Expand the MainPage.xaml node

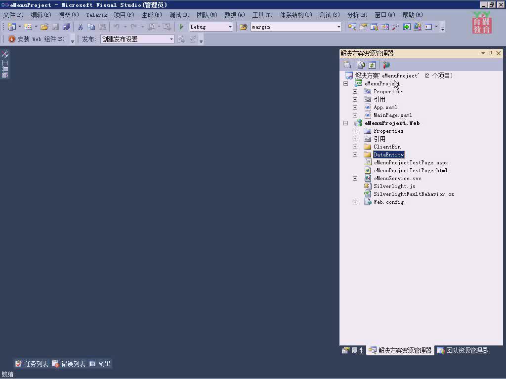(355, 115)
